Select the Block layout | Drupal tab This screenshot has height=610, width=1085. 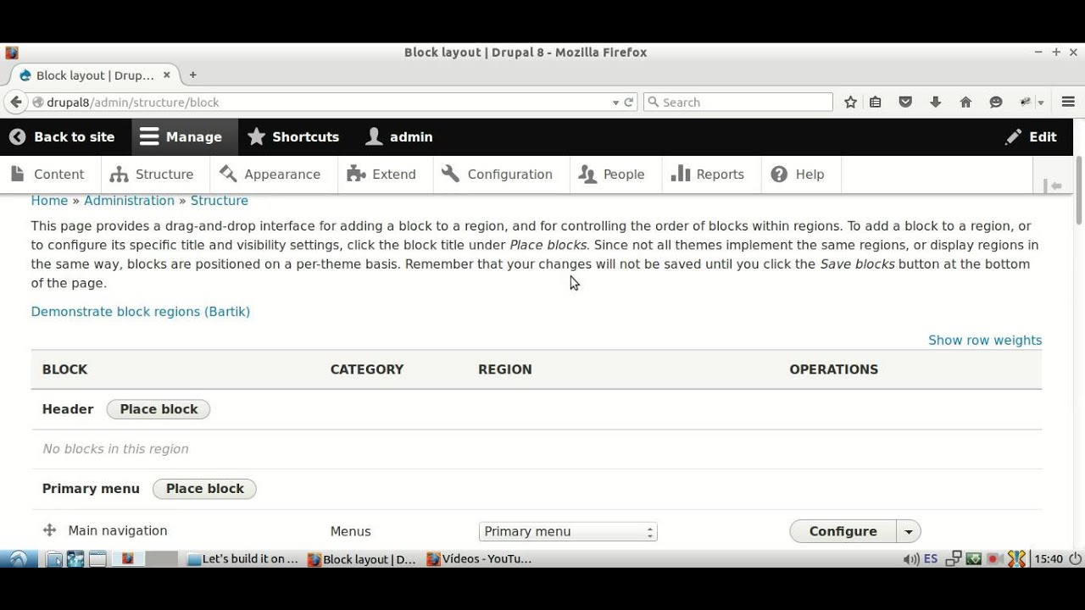click(x=96, y=75)
